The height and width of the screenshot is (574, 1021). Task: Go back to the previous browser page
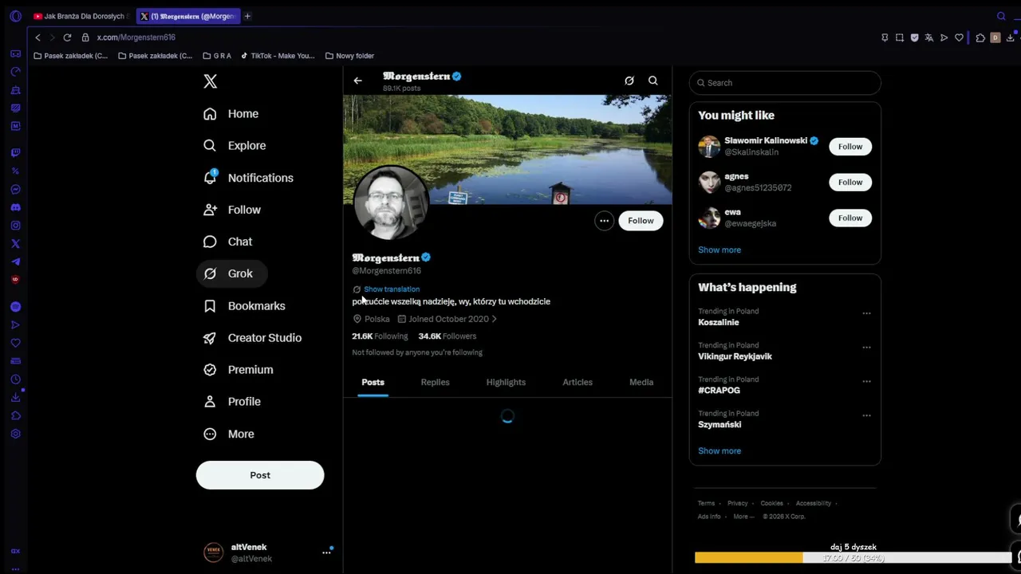click(x=37, y=37)
